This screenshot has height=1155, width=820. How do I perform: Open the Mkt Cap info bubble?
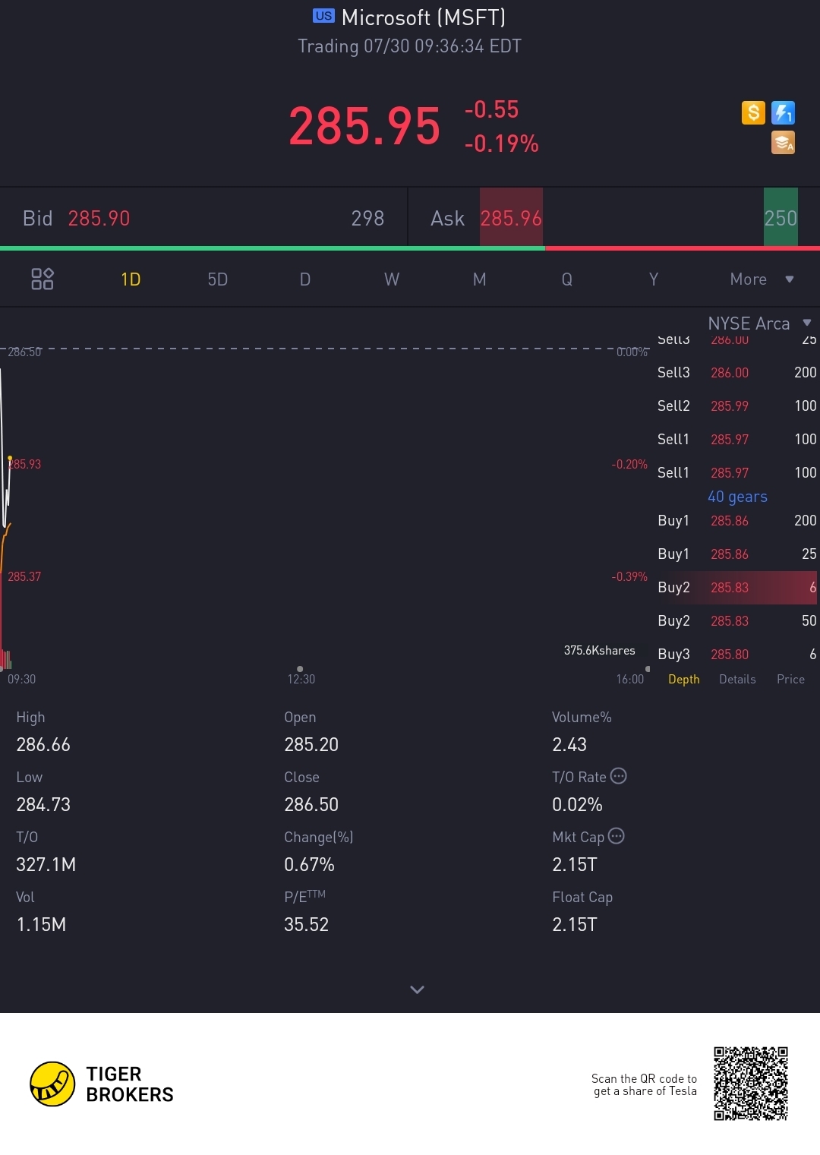coord(617,836)
